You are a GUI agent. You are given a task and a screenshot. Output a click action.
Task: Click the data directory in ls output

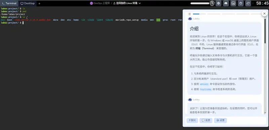(55, 20)
